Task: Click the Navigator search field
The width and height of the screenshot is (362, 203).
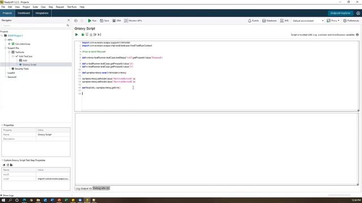Action: click(x=34, y=25)
